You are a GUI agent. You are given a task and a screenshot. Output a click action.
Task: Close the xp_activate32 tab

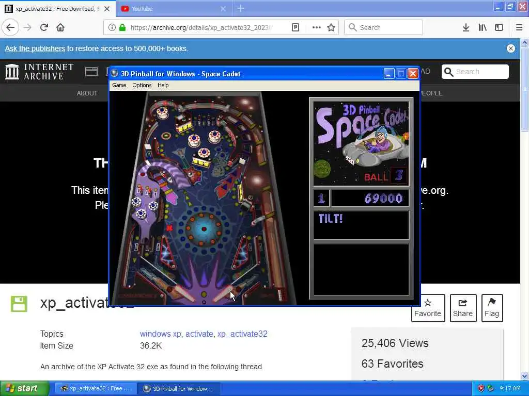point(106,9)
